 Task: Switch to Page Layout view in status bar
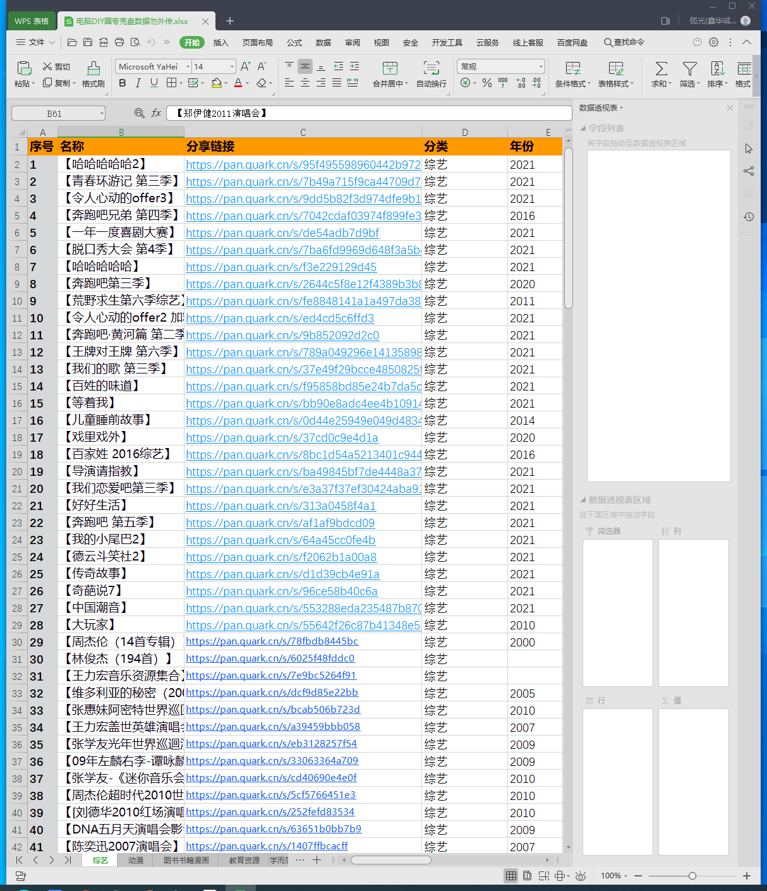[x=527, y=876]
